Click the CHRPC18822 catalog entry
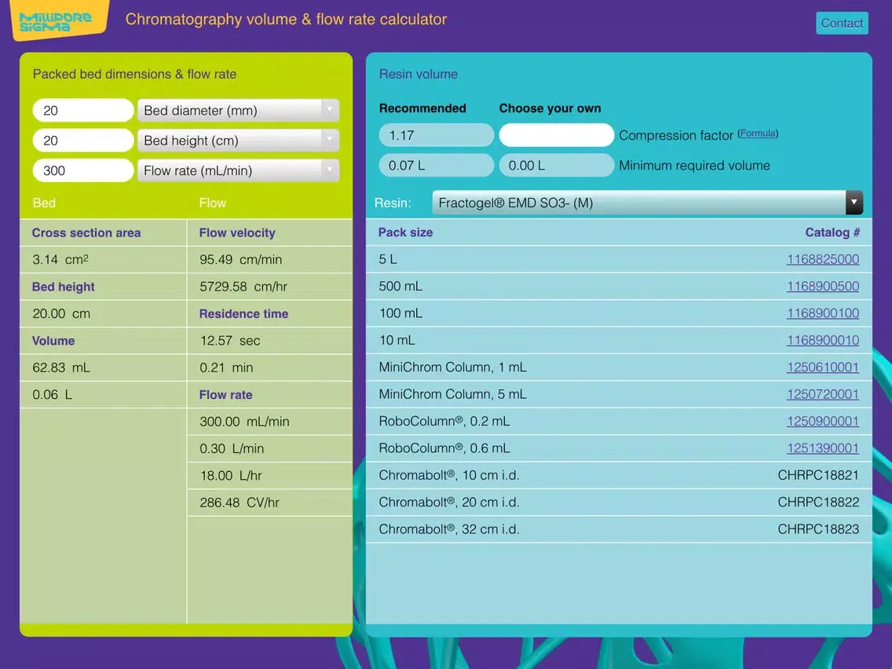892x669 pixels. coord(818,503)
